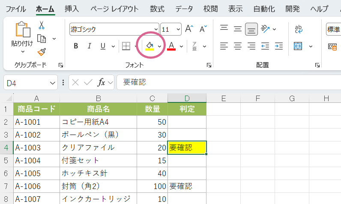Toggle bottom vertical alignment
This screenshot has height=204, width=341.
tap(251, 29)
